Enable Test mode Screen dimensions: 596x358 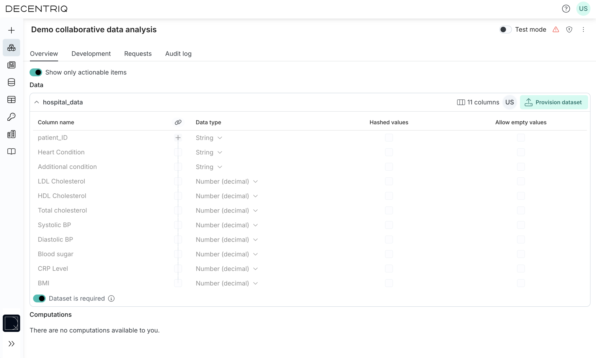(505, 30)
